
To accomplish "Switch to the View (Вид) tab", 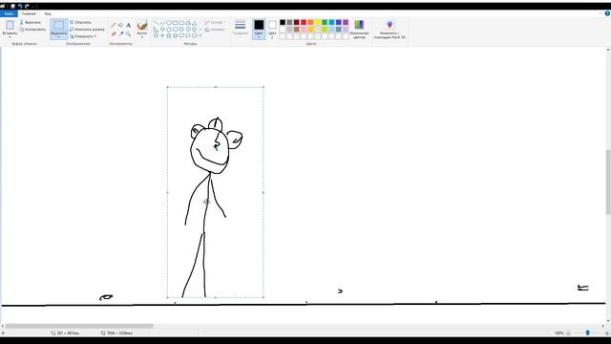I will coord(48,13).
